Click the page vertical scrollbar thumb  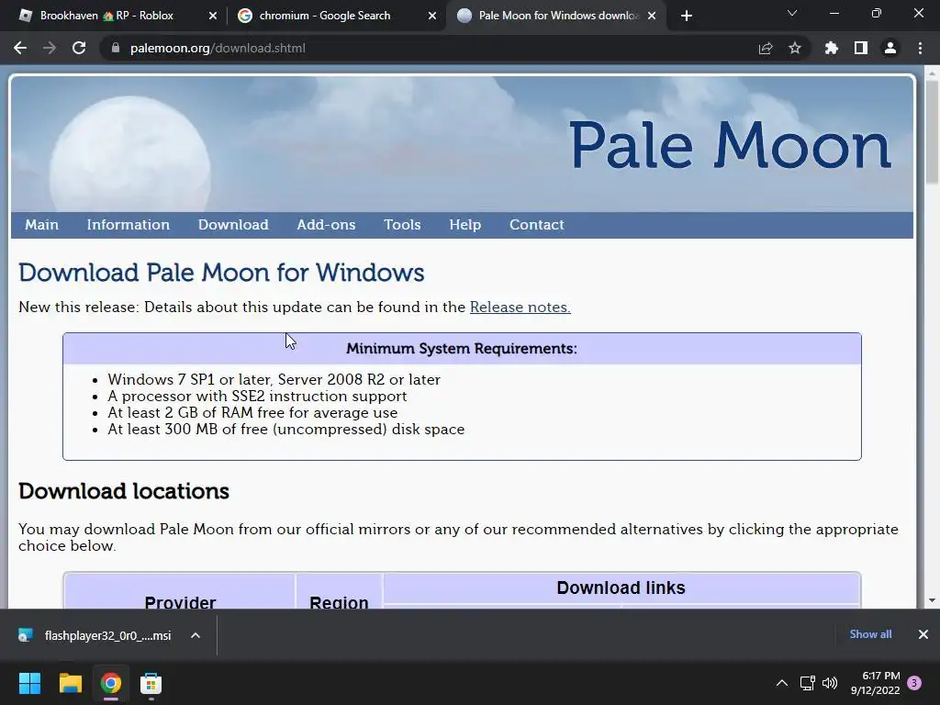(x=932, y=132)
